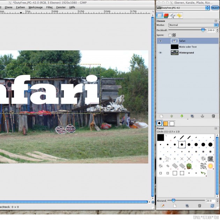Delete the brush using brushes panel trash icon
This screenshot has width=220, height=220.
pos(199,206)
